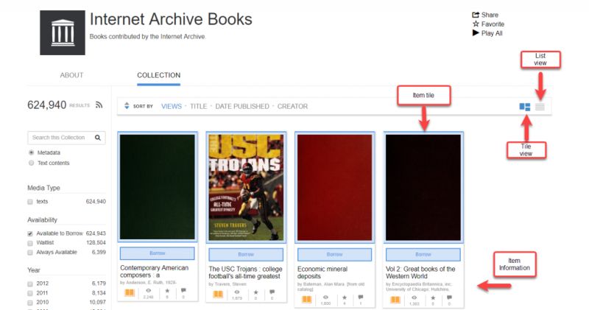Click reviews comment icon under The USC Trojans
Screen dimensions: 589x310
pyautogui.click(x=272, y=292)
